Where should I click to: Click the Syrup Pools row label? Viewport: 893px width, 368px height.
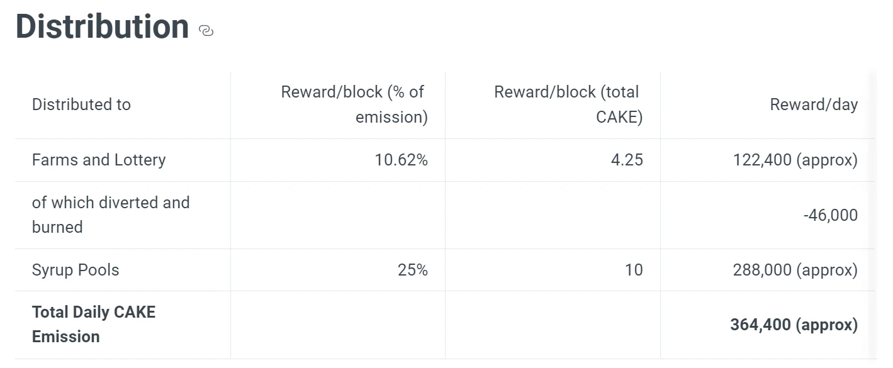coord(76,270)
